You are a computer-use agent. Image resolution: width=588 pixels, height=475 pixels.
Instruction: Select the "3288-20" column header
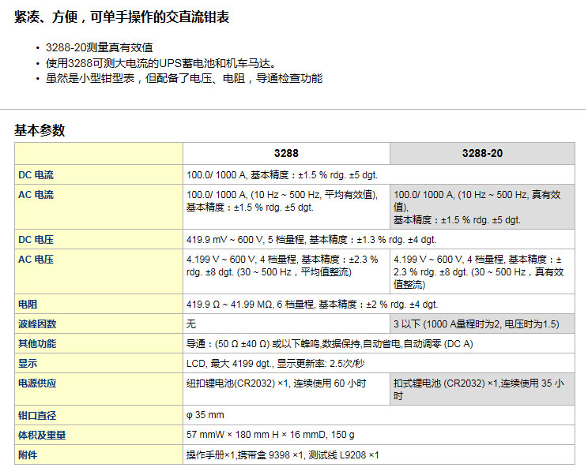click(x=481, y=154)
